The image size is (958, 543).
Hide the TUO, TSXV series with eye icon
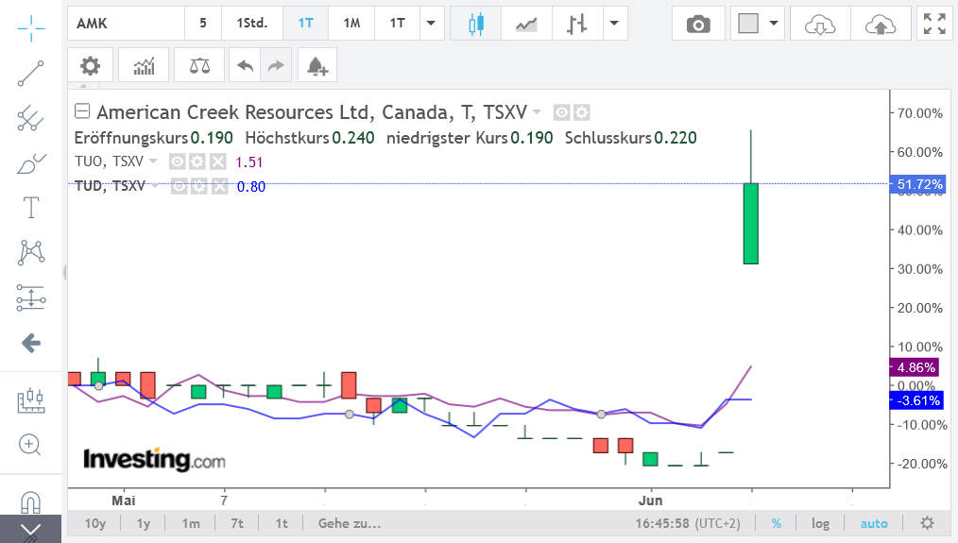pos(176,161)
